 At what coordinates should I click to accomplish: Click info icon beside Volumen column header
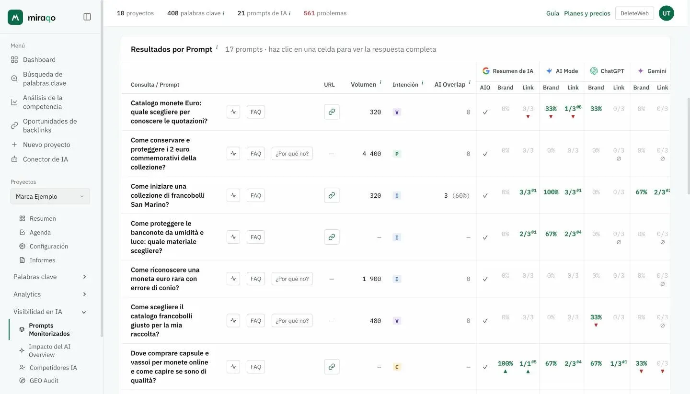(380, 83)
